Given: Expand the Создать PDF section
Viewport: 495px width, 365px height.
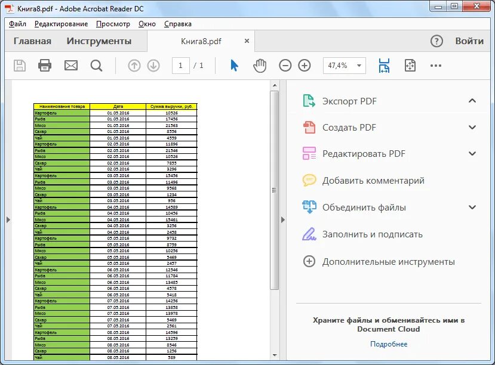Looking at the screenshot, I should 472,128.
